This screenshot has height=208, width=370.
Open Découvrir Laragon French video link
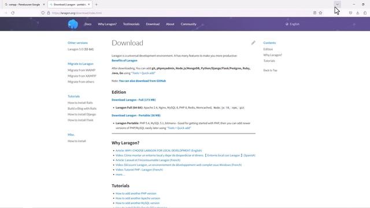[x=179, y=165]
